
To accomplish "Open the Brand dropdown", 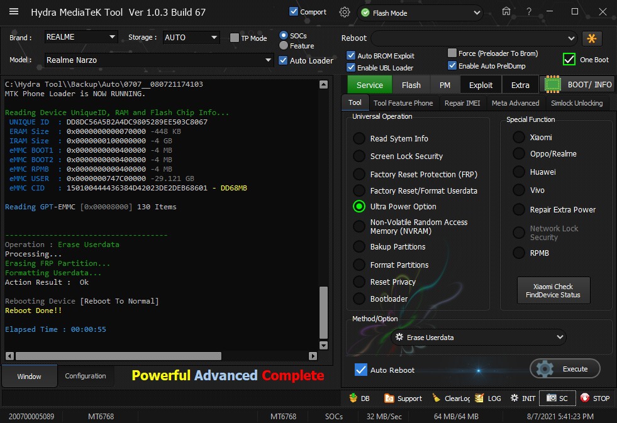I will tap(81, 37).
